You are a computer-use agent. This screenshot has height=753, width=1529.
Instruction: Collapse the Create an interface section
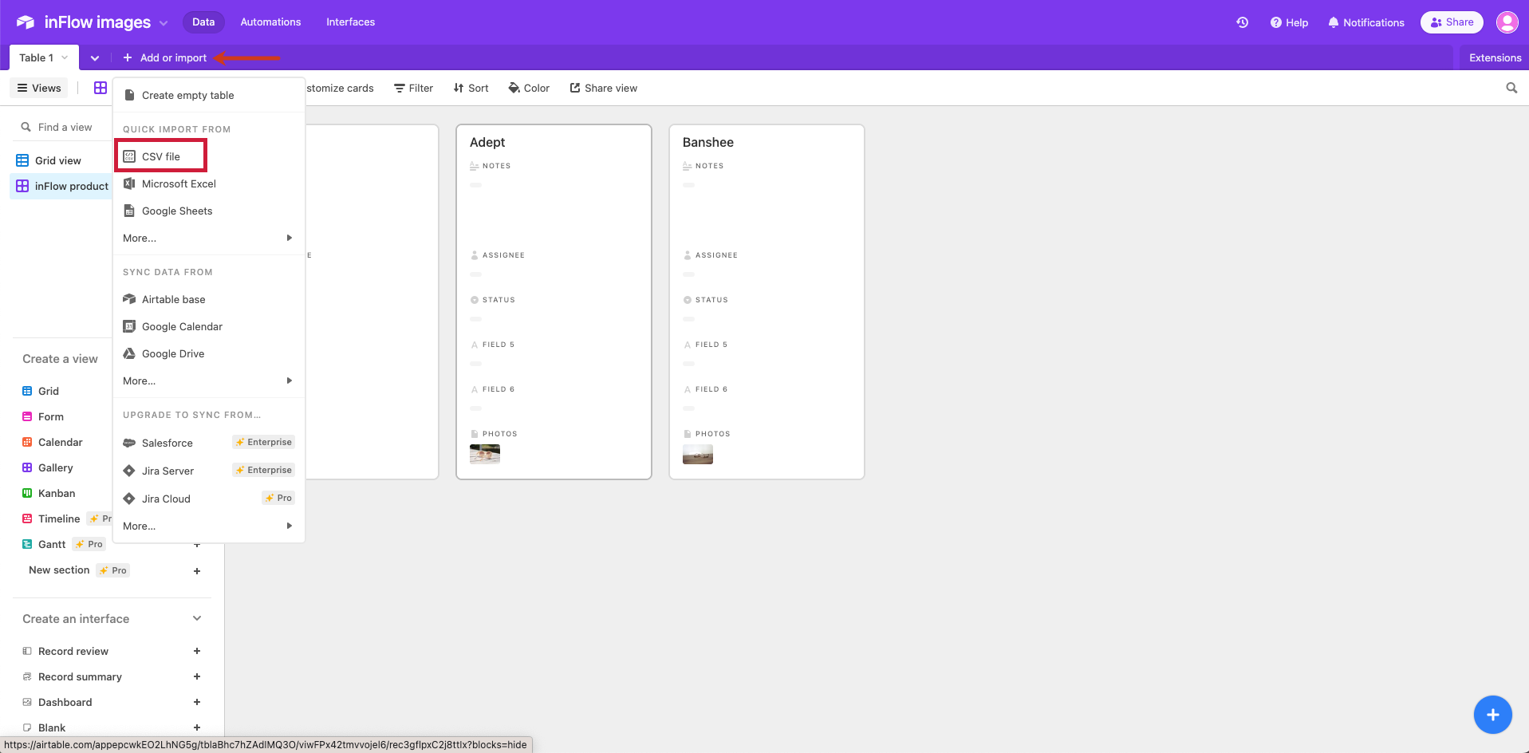pyautogui.click(x=197, y=618)
